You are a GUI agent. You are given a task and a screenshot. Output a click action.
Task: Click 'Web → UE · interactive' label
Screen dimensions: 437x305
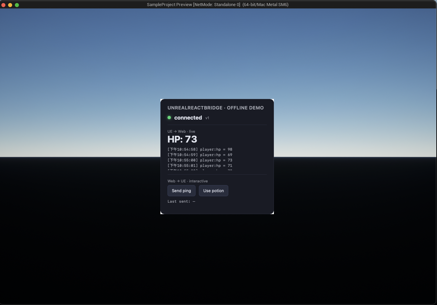(188, 181)
